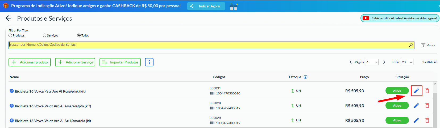Image resolution: width=440 pixels, height=128 pixels.
Task: Toggle Ativo status of Bicicleta Paty Rosa/pink
Action: point(397,91)
